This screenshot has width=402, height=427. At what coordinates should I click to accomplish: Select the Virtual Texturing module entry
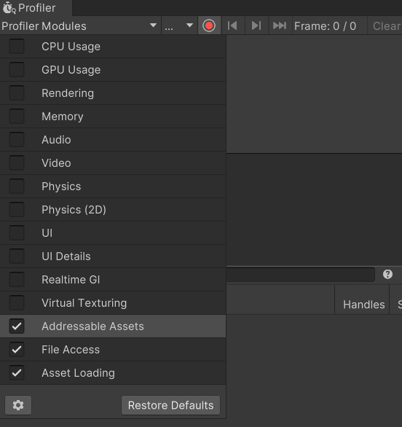point(113,303)
